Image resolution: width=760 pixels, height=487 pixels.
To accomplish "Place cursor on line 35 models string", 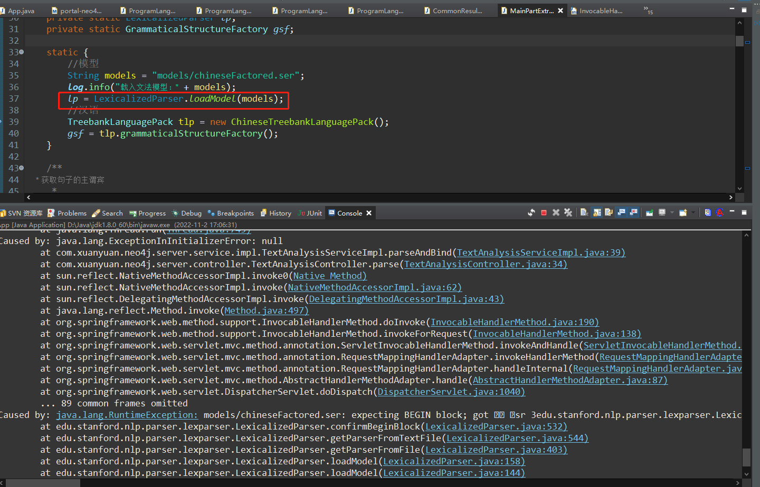I will pyautogui.click(x=226, y=75).
